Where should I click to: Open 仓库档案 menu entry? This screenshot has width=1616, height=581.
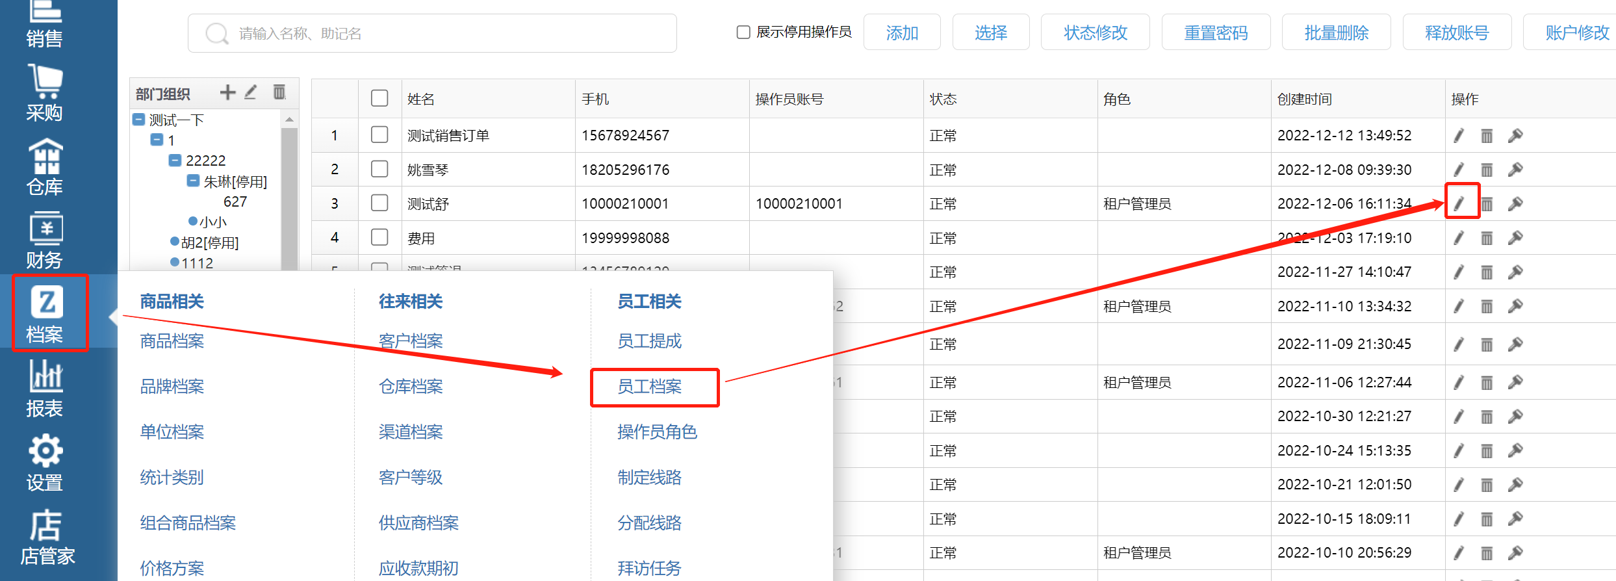(x=411, y=387)
